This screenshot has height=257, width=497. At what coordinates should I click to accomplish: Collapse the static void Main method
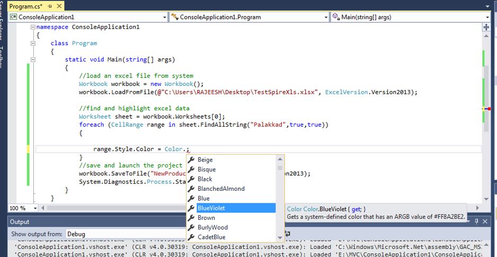33,60
